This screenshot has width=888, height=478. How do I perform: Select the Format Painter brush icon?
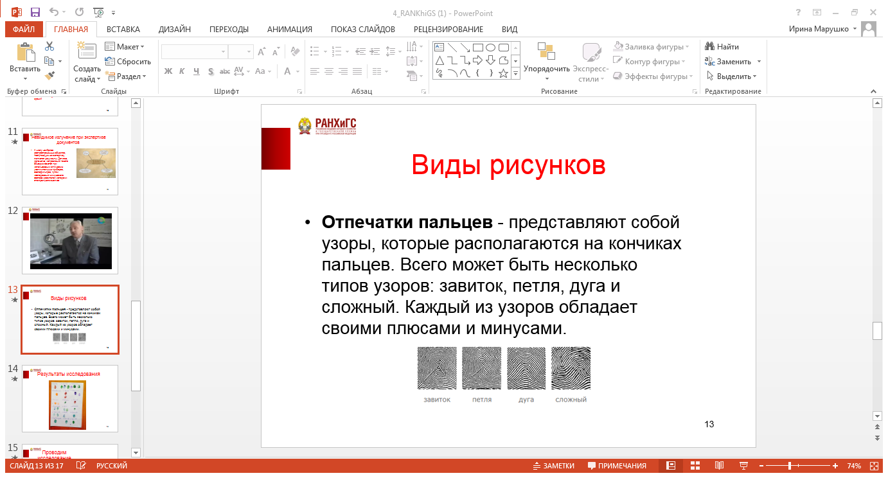pos(49,76)
